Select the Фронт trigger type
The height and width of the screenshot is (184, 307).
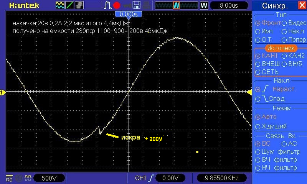click(268, 23)
